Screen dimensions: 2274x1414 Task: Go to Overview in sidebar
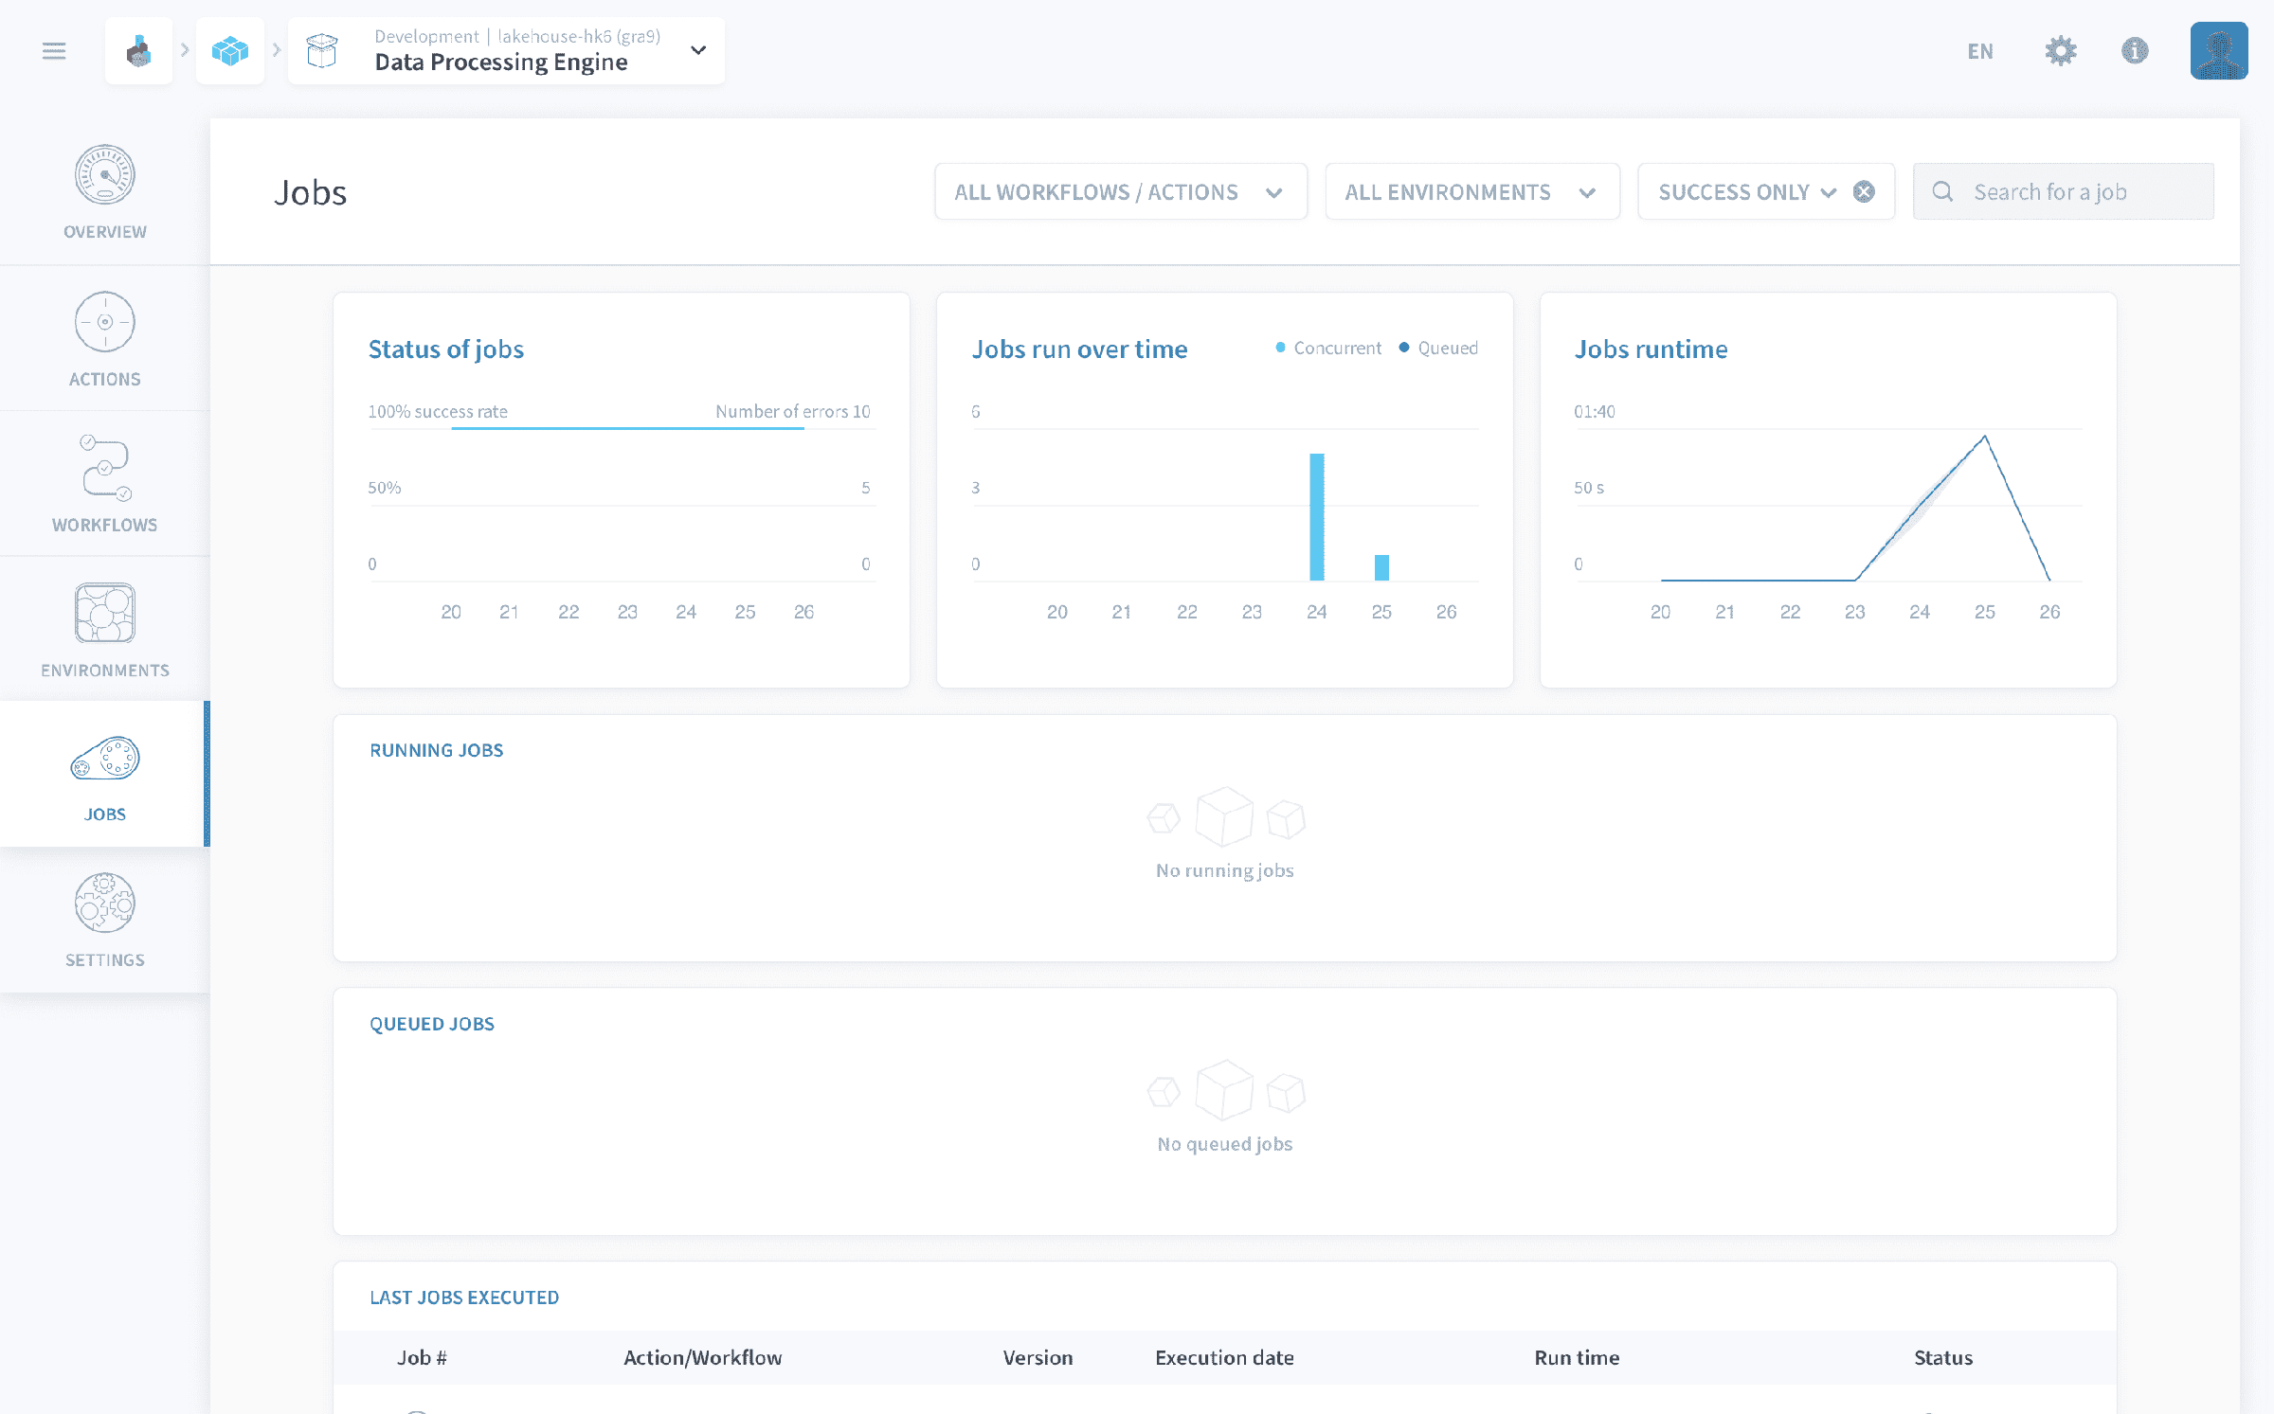pyautogui.click(x=105, y=192)
